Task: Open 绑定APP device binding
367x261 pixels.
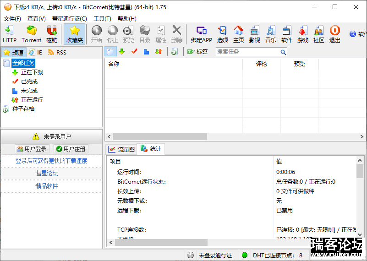Action: point(202,34)
